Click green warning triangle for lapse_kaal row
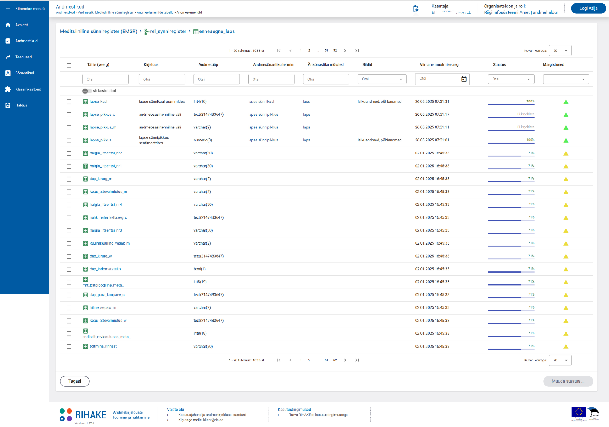609x427 pixels. pos(565,102)
